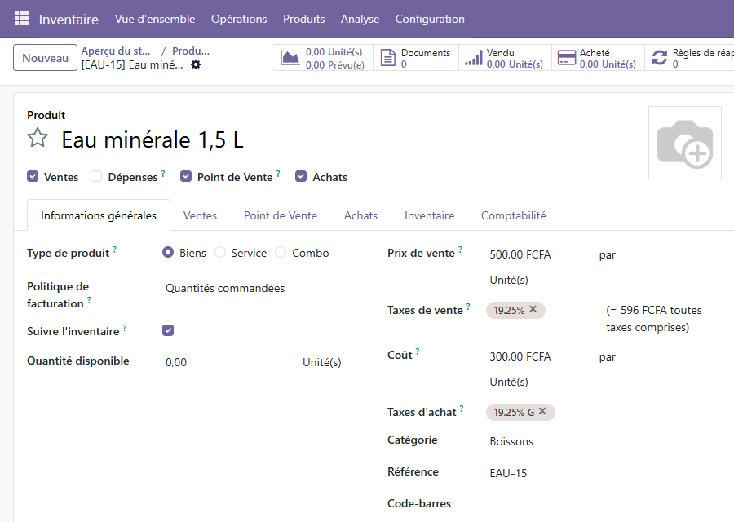The image size is (734, 522).
Task: Click the replenishment rules refresh icon
Action: click(x=659, y=58)
